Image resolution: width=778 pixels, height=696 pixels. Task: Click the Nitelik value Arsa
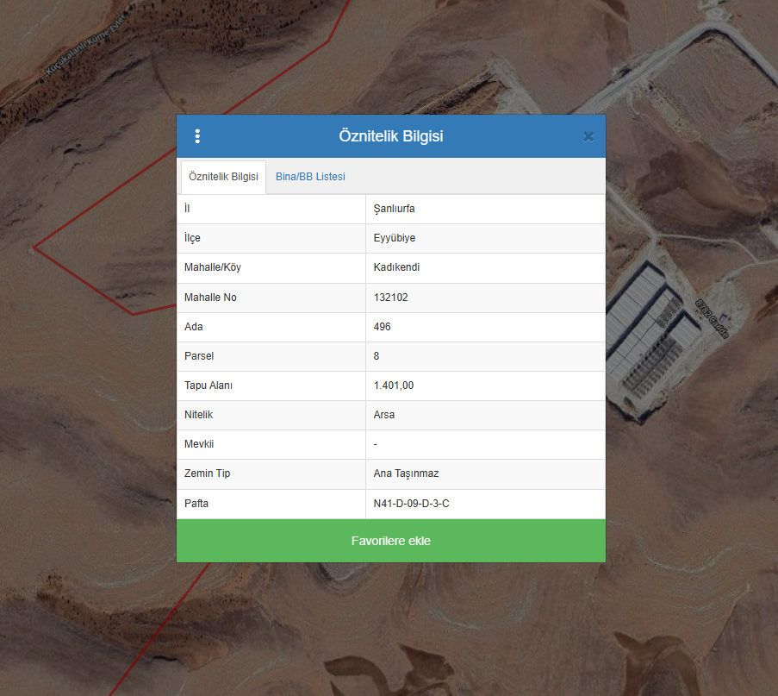click(384, 415)
